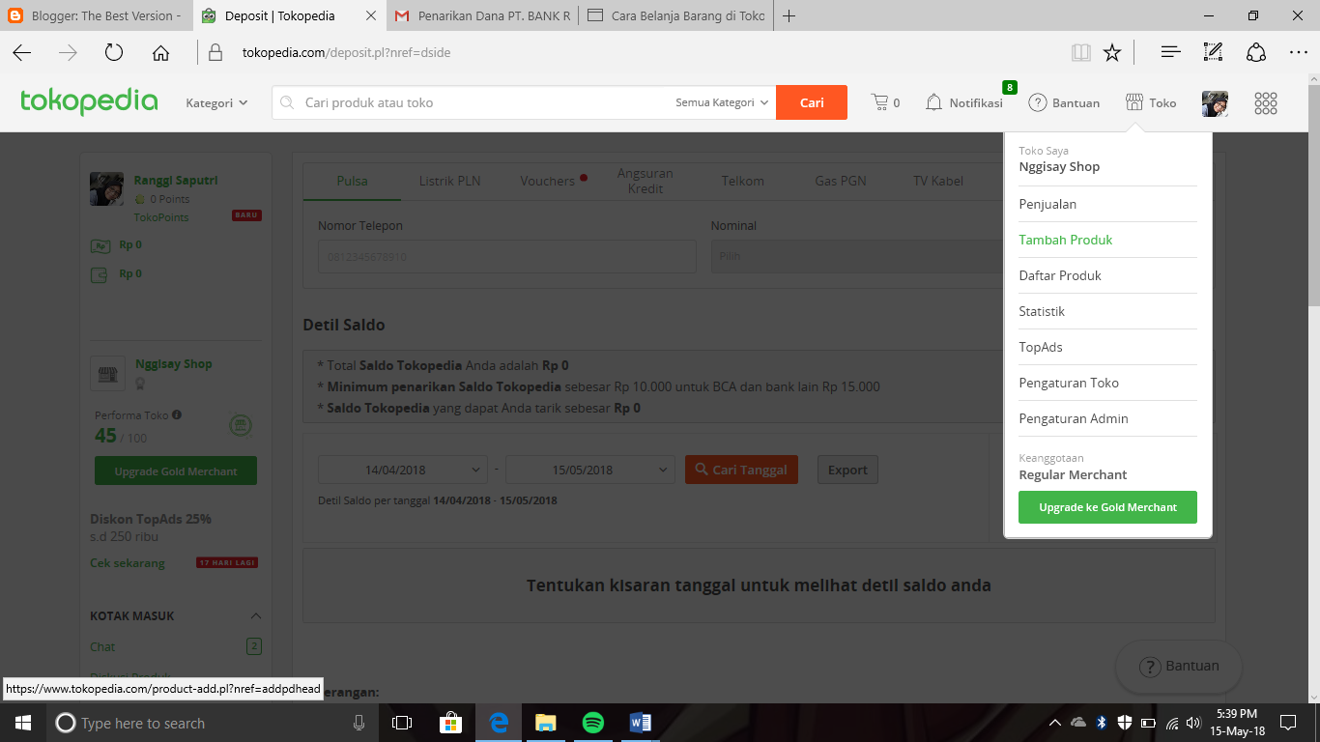Image resolution: width=1320 pixels, height=742 pixels.
Task: Open the start date 14/04/2018 dropdown
Action: 403,470
